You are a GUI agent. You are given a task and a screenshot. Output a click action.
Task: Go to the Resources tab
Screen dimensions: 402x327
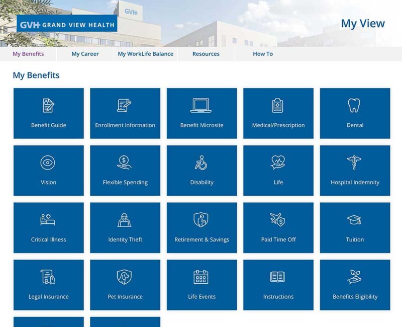coord(206,54)
